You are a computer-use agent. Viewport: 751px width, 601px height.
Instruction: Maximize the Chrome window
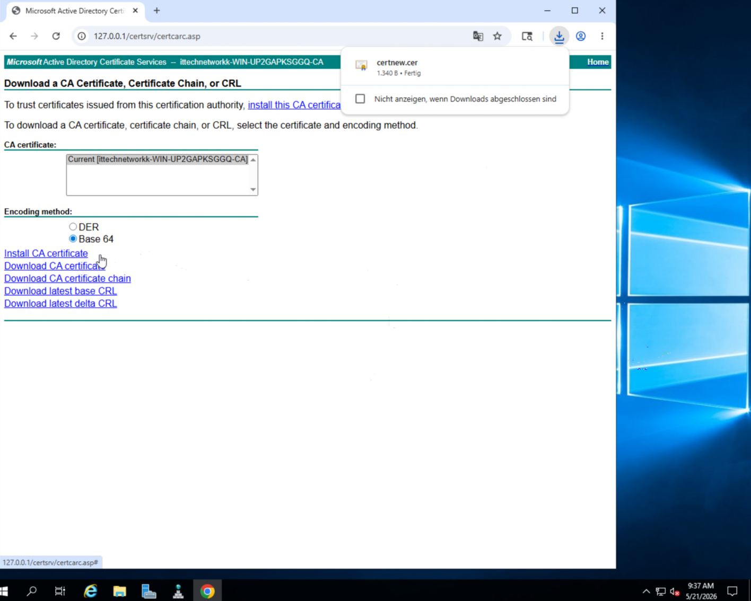(575, 11)
